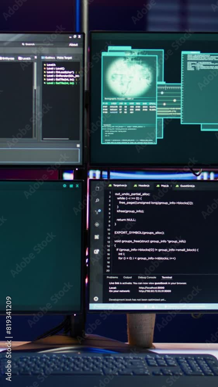This screenshot has height=387, width=218.
Task: Click the editor vertical scrollbar in the IDE
Action: point(35,76)
